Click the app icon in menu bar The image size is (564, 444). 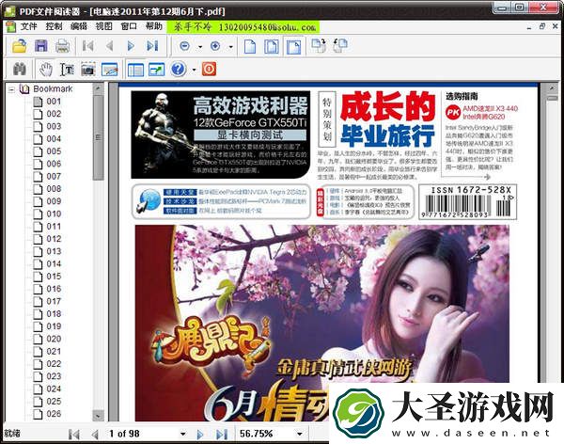(x=10, y=26)
